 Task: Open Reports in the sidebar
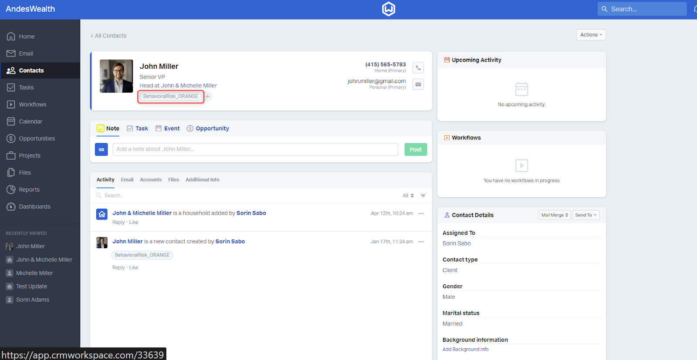pos(29,189)
